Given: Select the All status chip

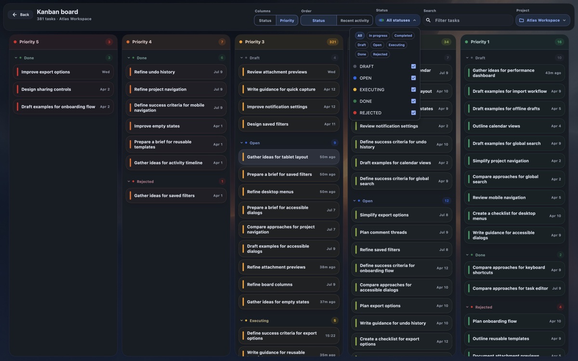Looking at the screenshot, I should (x=359, y=36).
